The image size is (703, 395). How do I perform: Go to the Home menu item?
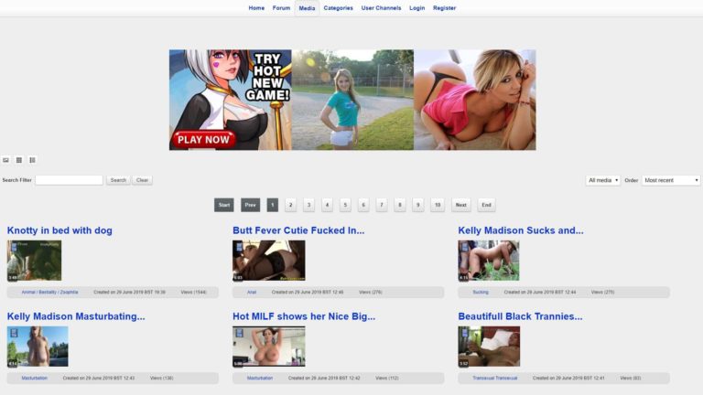[256, 8]
